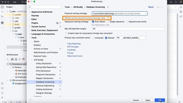The image size is (183, 103).
Task: Click the OK button
Action: pos(160,100)
